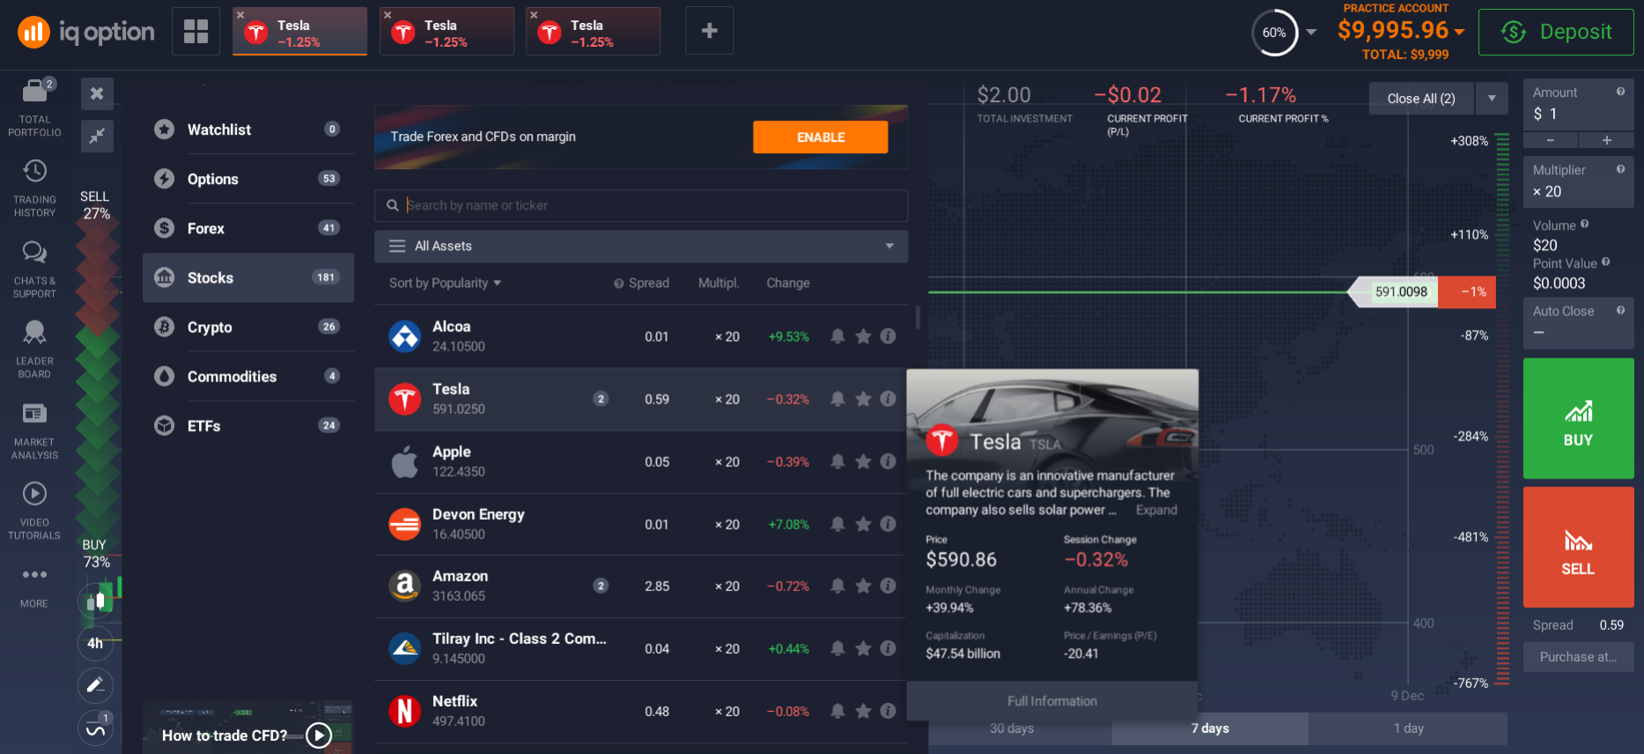Add a new asset tab with plus
This screenshot has height=754, width=1644.
(x=709, y=31)
